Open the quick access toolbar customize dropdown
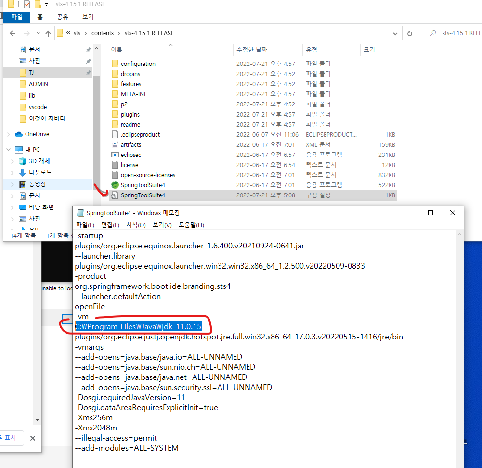 click(x=46, y=5)
